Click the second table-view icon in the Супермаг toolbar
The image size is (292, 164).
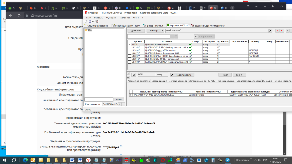point(90,22)
